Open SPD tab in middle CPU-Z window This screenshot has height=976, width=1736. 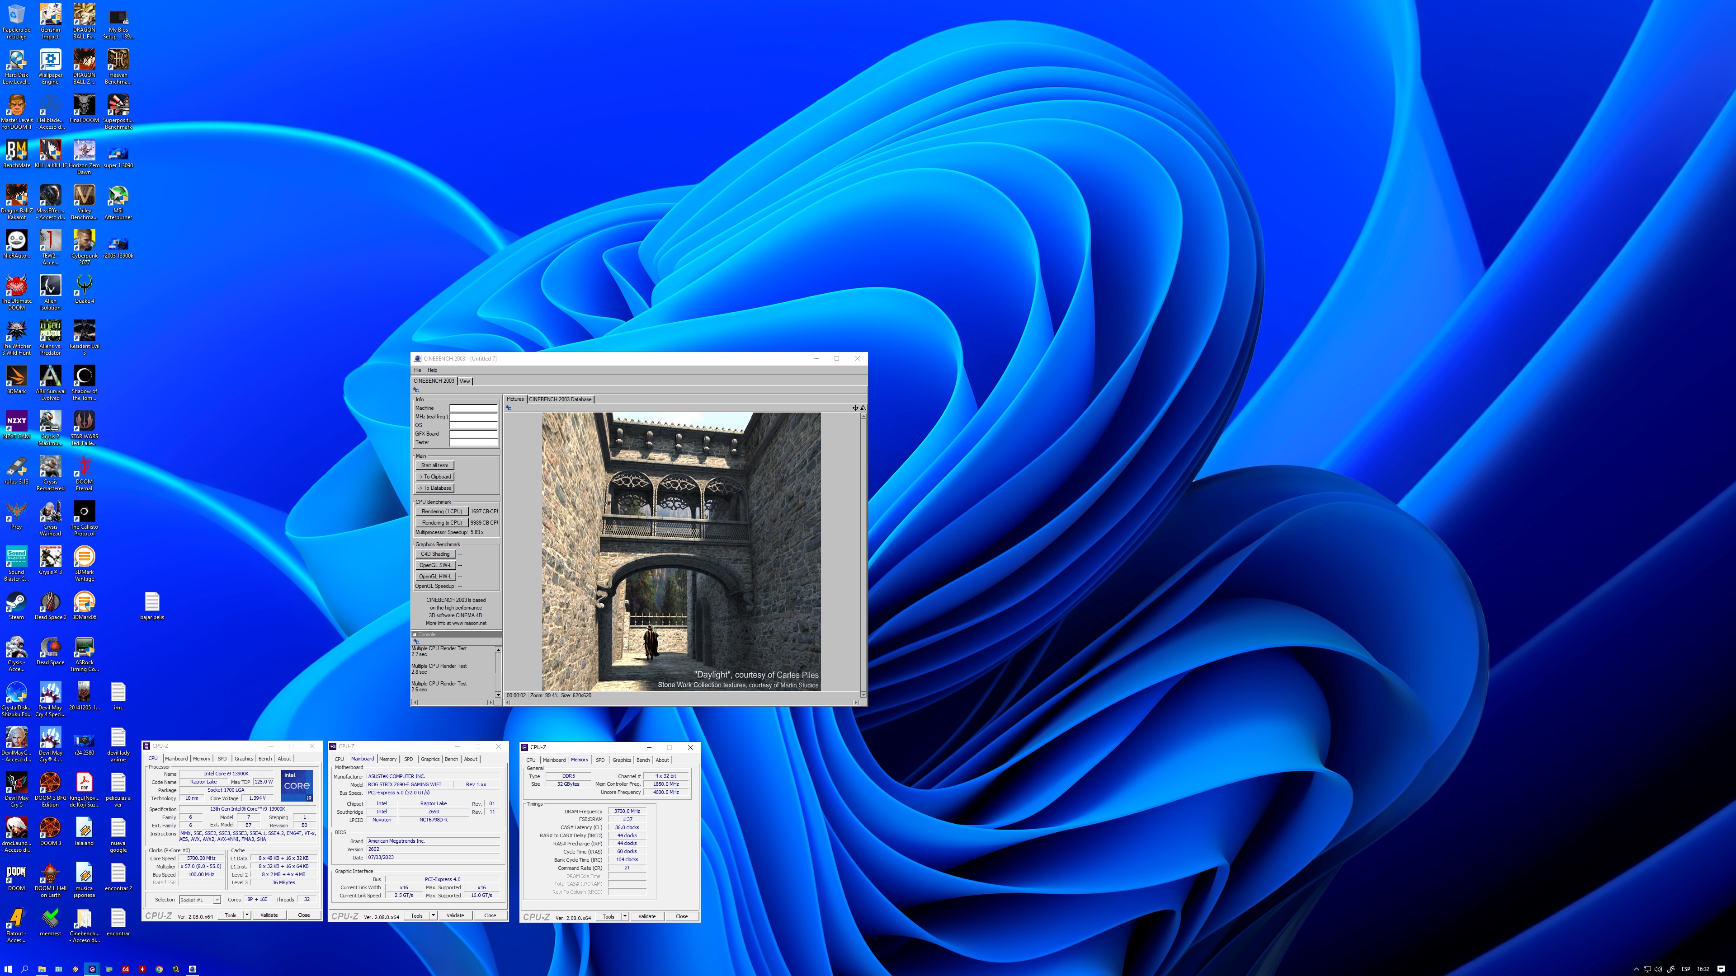pos(408,760)
